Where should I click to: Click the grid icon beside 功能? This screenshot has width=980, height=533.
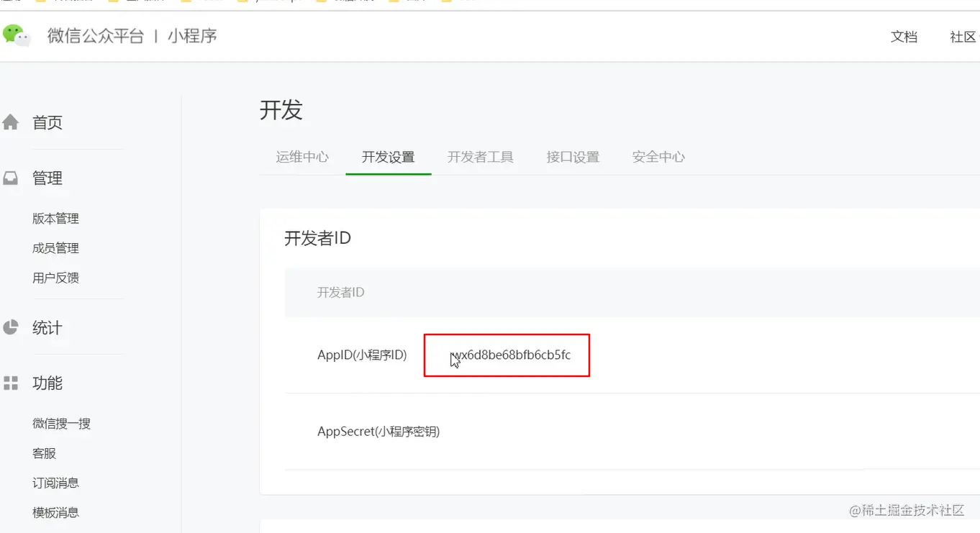[x=10, y=383]
